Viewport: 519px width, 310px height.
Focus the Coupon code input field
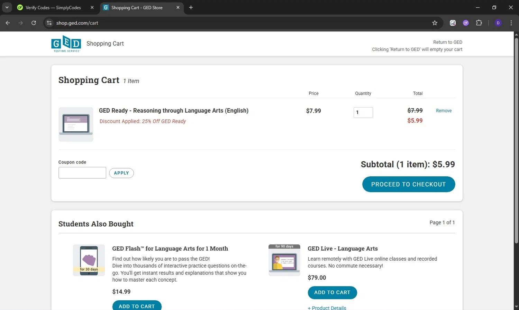pyautogui.click(x=82, y=173)
